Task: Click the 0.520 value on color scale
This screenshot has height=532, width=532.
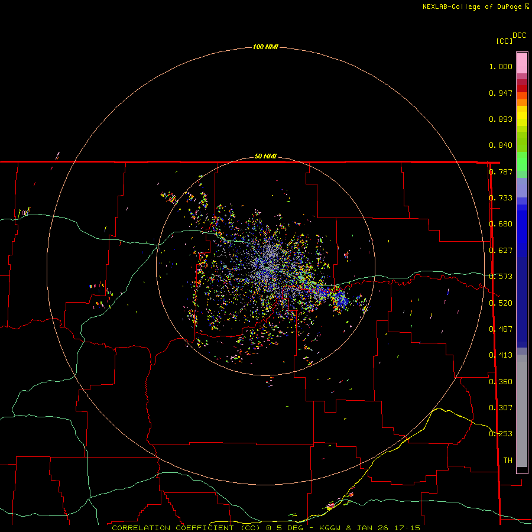Action: tap(501, 303)
